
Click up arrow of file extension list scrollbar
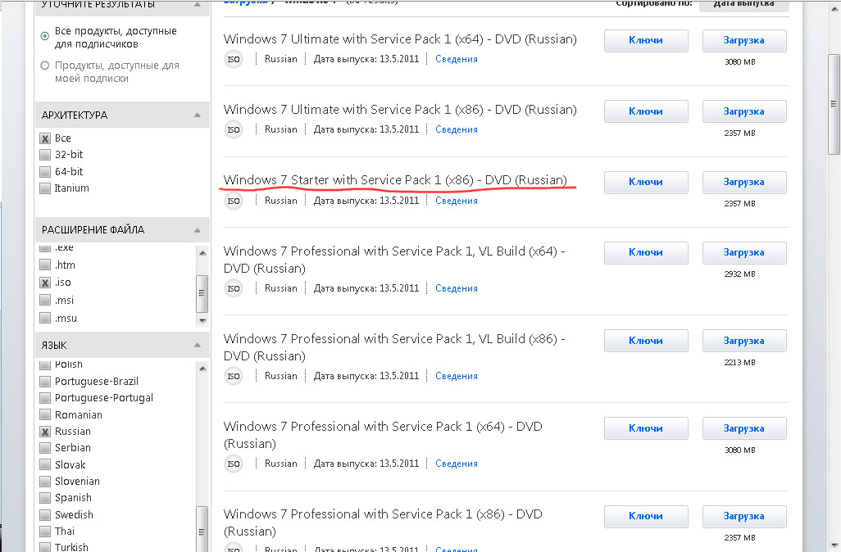[x=202, y=252]
